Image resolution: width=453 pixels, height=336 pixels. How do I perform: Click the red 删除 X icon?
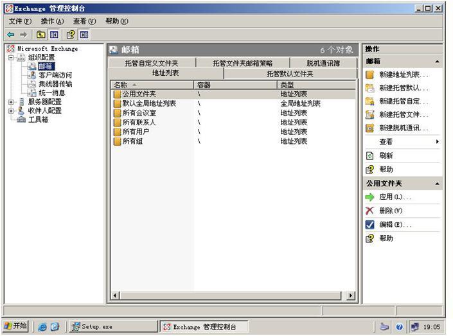click(369, 211)
